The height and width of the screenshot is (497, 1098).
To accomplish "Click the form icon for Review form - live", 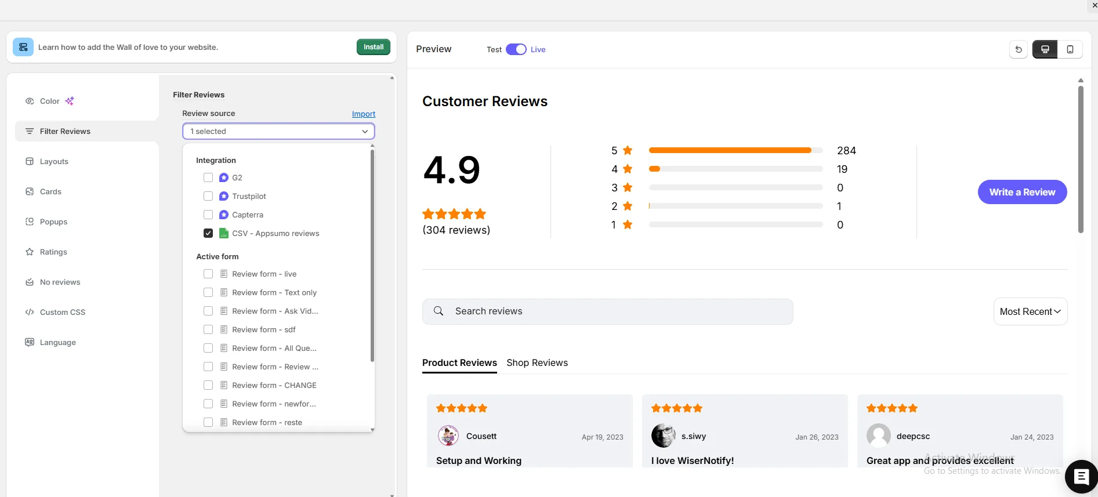I will tap(224, 274).
